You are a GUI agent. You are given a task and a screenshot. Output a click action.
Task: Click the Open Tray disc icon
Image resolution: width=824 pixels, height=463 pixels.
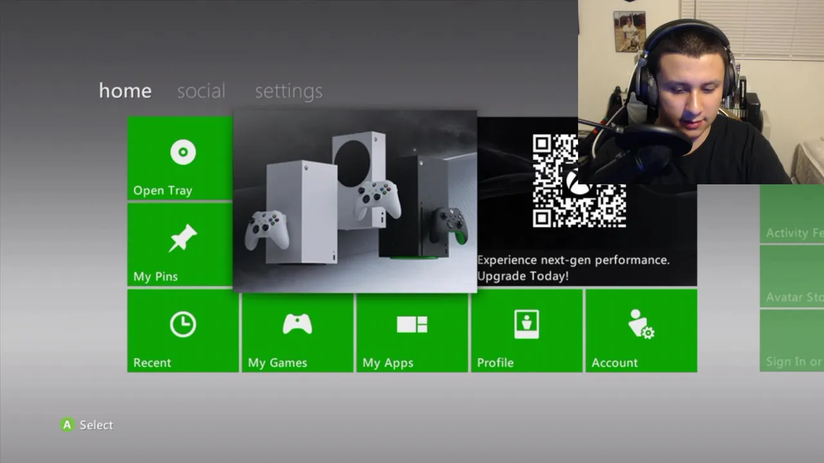tap(183, 152)
